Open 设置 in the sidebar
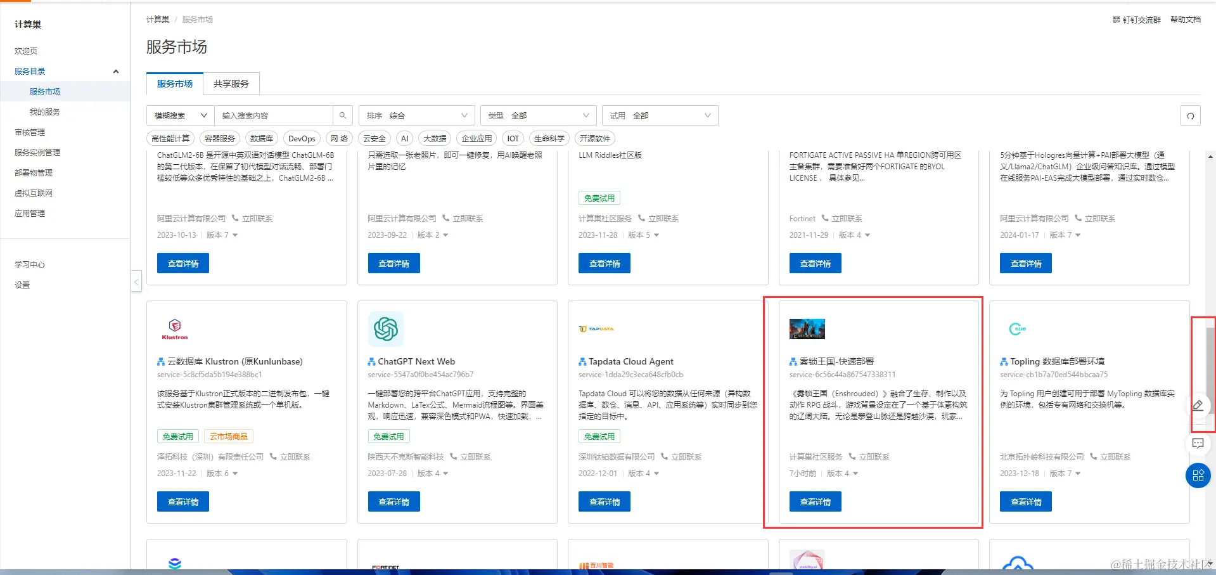The width and height of the screenshot is (1216, 575). click(22, 285)
